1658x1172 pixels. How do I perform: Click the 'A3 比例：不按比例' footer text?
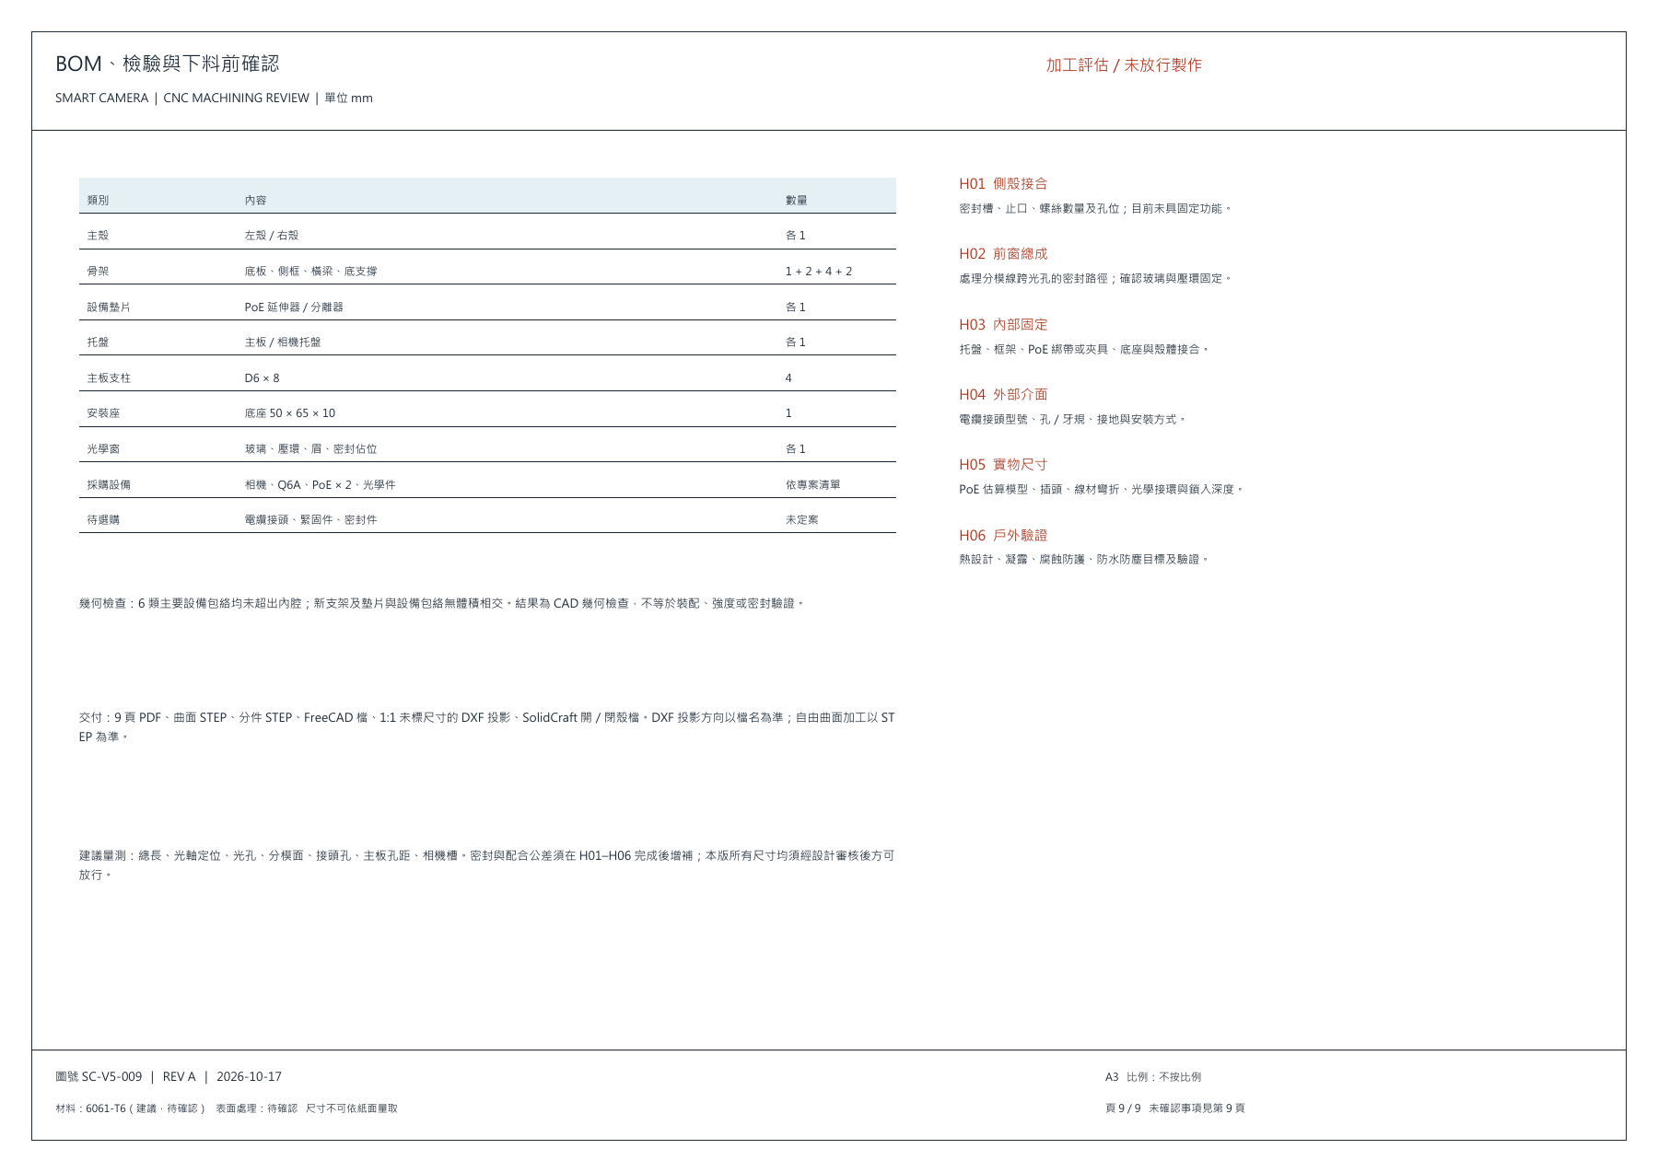pos(1153,1076)
